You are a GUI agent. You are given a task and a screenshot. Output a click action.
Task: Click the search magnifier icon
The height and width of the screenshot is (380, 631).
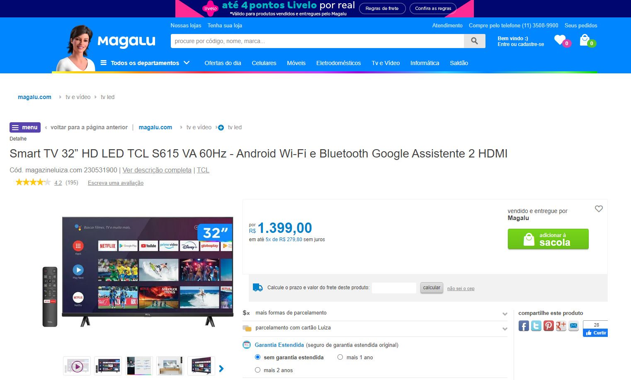(x=474, y=41)
